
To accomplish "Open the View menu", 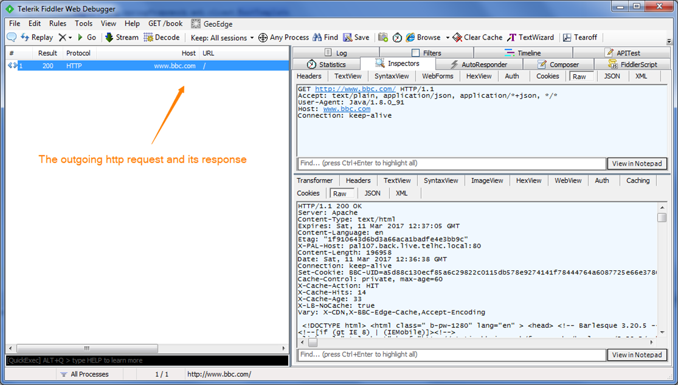I will (x=108, y=24).
